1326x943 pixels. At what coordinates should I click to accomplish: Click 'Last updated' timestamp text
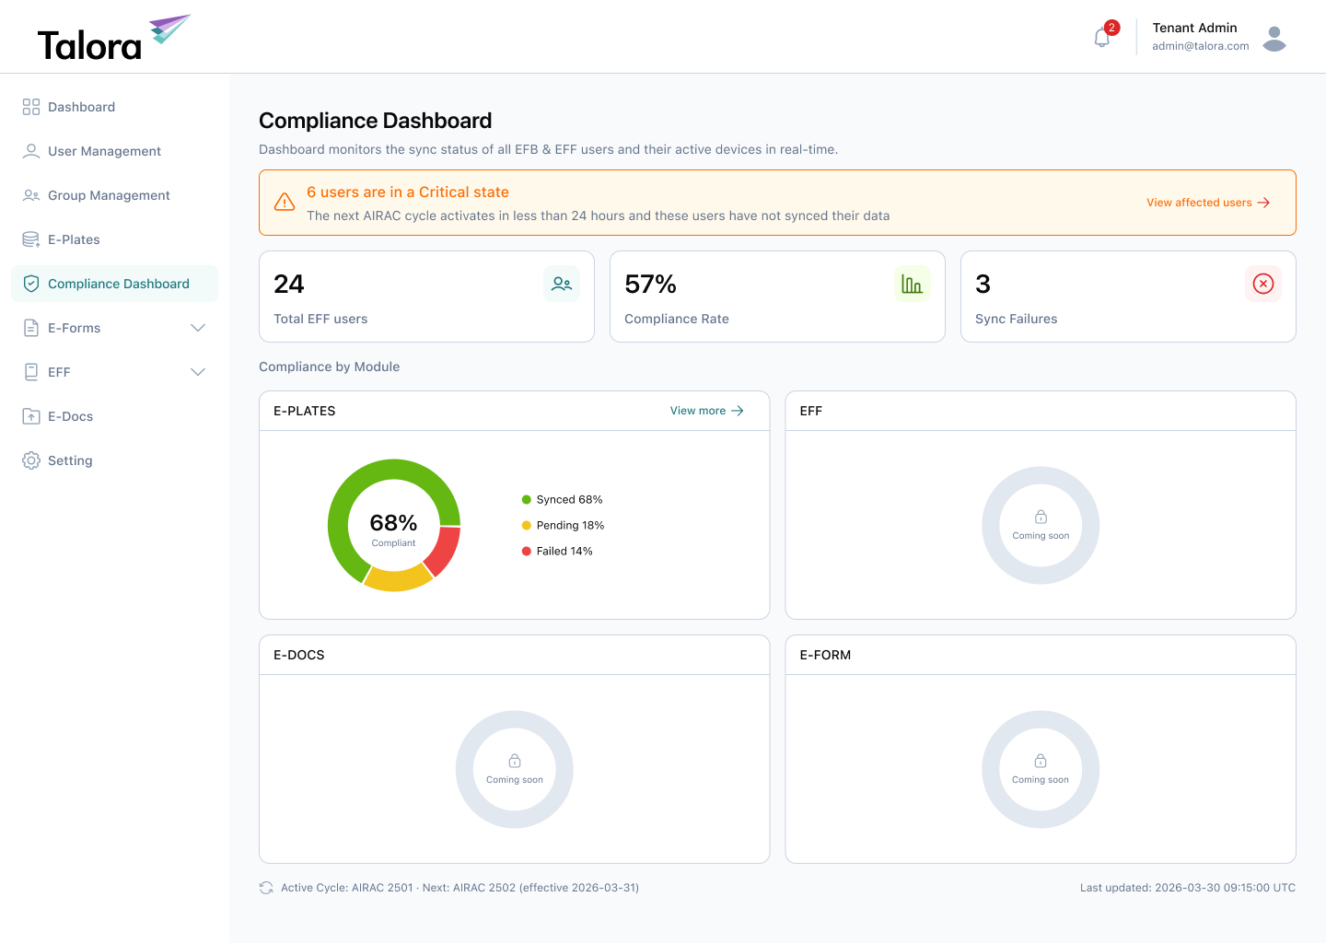(x=1188, y=888)
